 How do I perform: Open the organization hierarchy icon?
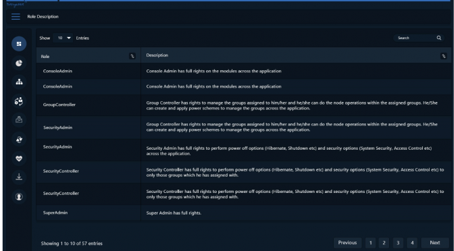pos(19,82)
